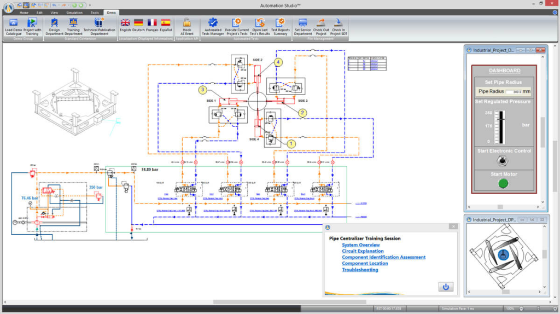Viewport: 560px width, 314px height.
Task: Click the first green round quick access button
Action: click(74, 5)
